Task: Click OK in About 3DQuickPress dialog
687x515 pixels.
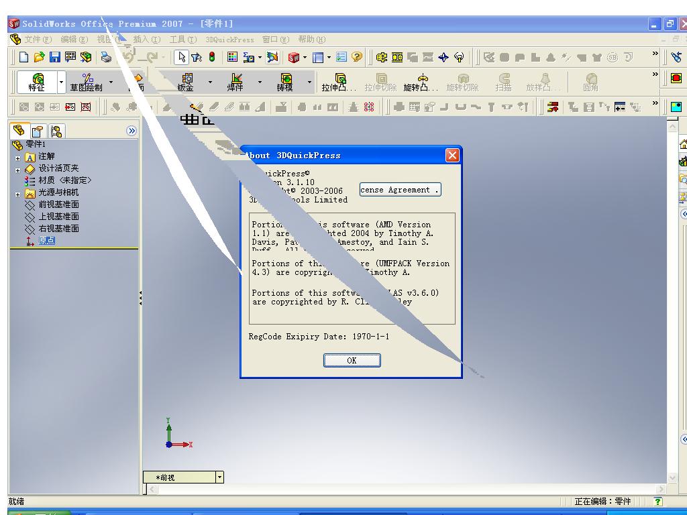Action: [x=352, y=360]
